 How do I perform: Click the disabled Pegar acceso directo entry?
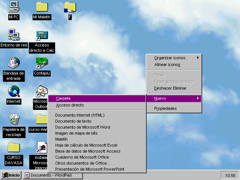coord(174,82)
